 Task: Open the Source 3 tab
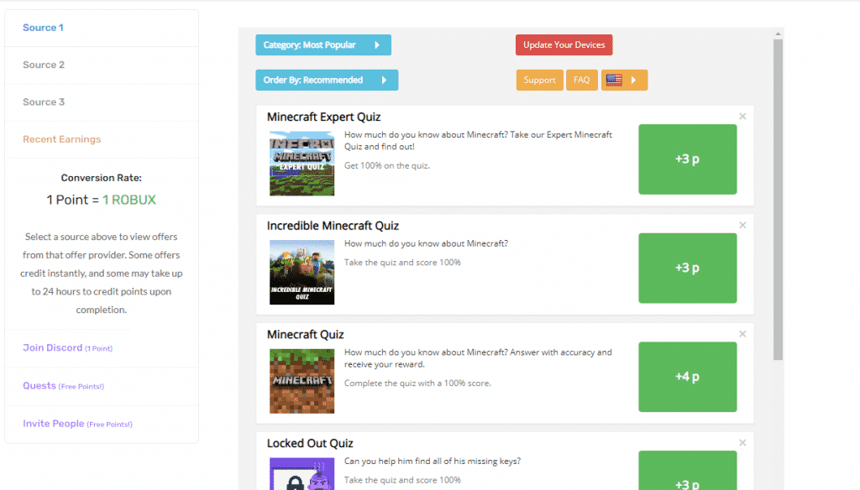(x=44, y=102)
